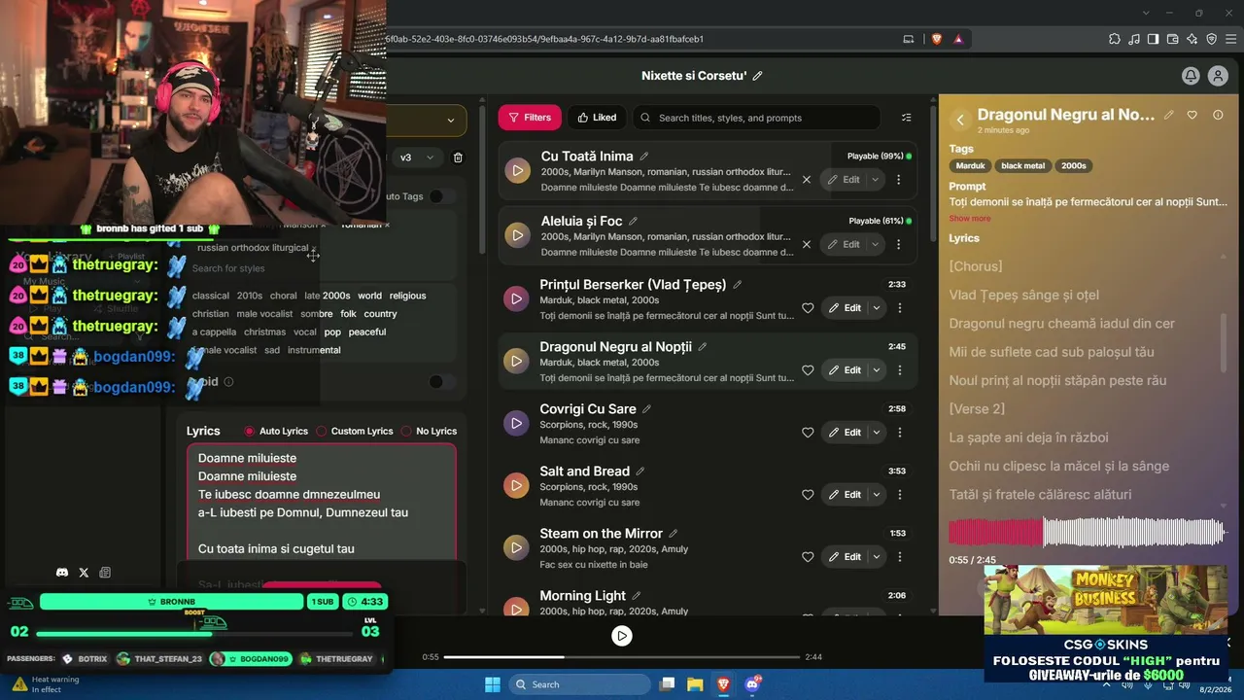Pause or play with bottom player button
The width and height of the screenshot is (1244, 700).
pyautogui.click(x=622, y=636)
